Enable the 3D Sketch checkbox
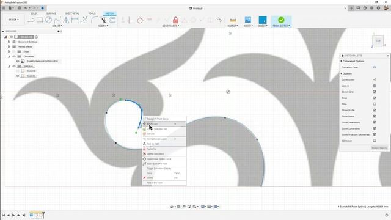The width and height of the screenshot is (391, 220). (375, 141)
